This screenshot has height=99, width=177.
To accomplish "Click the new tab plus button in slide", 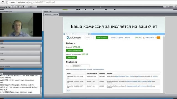I will 90,34.
